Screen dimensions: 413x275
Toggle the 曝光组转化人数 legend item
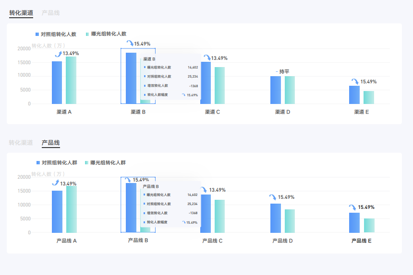tap(106, 34)
